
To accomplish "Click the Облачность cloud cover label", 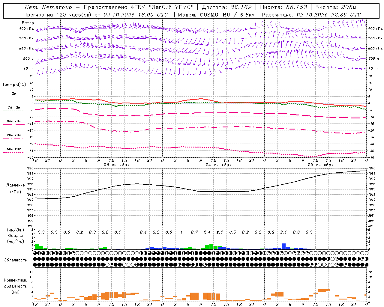I will click(15, 260).
